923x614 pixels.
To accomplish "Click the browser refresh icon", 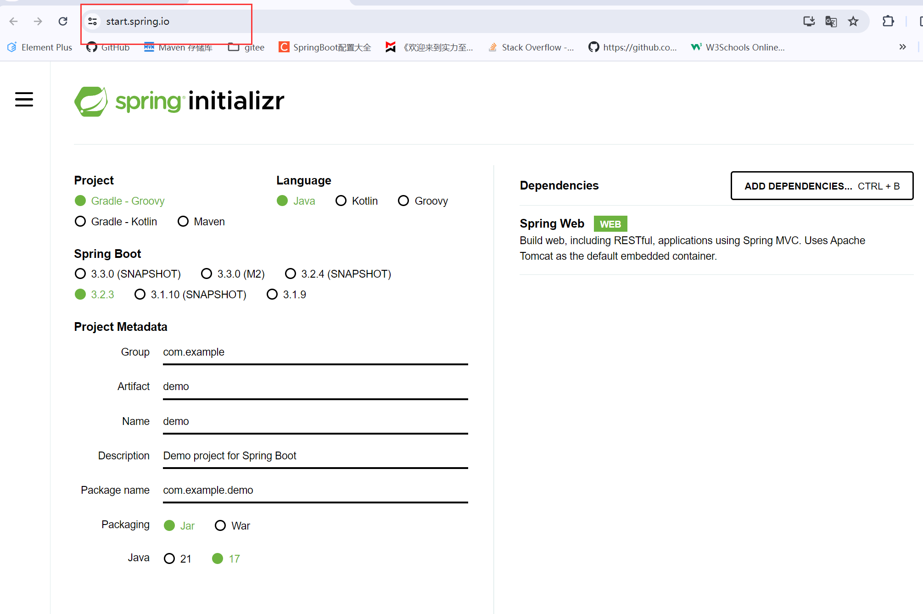I will (63, 21).
